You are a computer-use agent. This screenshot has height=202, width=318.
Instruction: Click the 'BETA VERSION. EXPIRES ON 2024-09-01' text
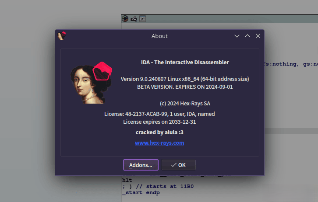[x=185, y=87]
